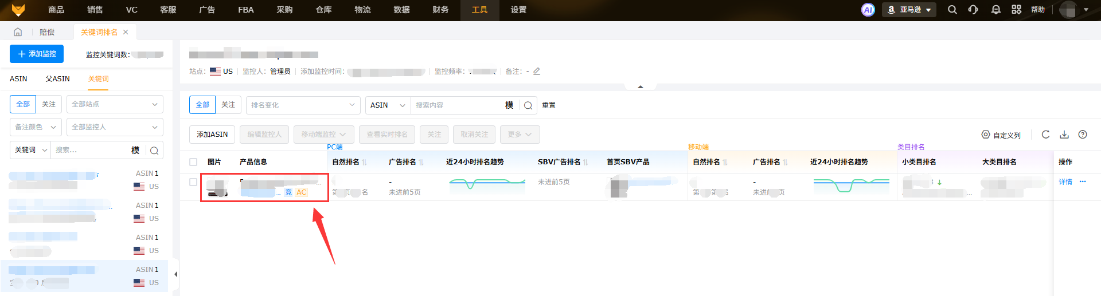Select main panel 全部 filter
The width and height of the screenshot is (1101, 296).
point(202,105)
